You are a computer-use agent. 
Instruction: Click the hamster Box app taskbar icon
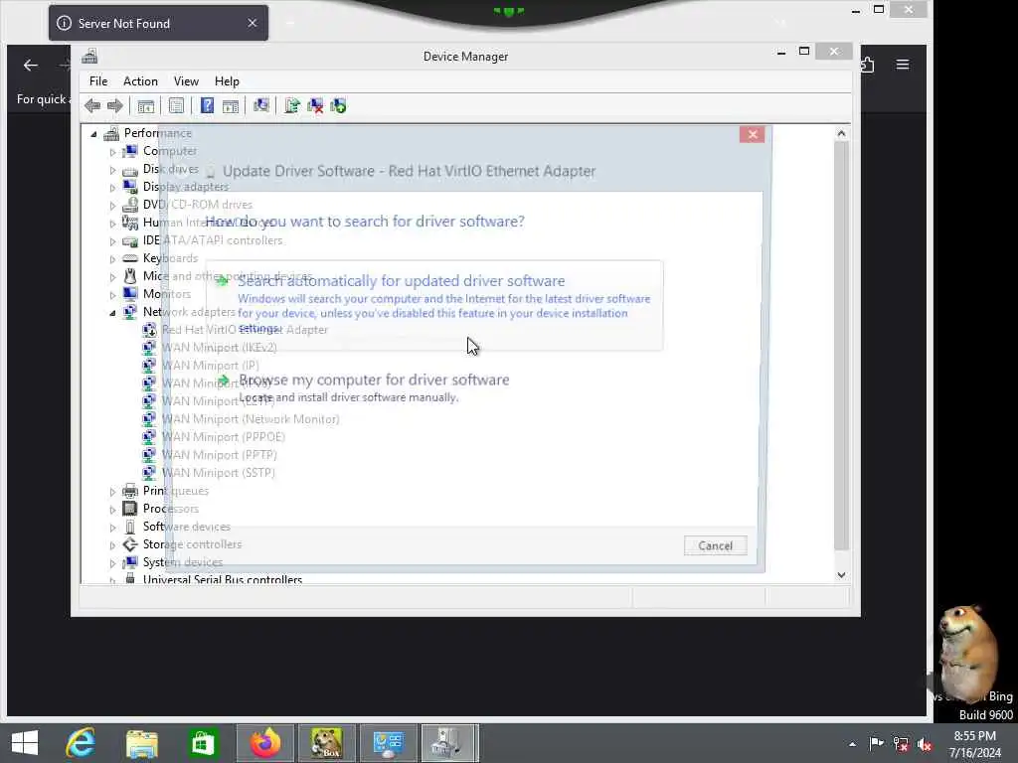[x=326, y=743]
